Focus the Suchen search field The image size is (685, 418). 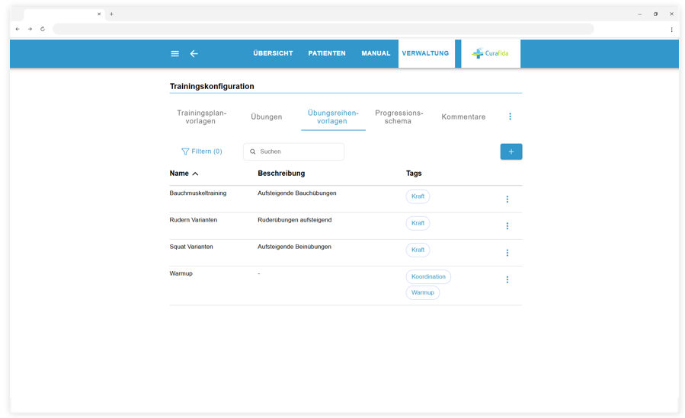pos(293,152)
